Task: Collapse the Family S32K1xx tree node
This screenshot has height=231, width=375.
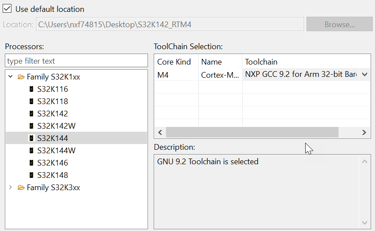Action: [11, 77]
